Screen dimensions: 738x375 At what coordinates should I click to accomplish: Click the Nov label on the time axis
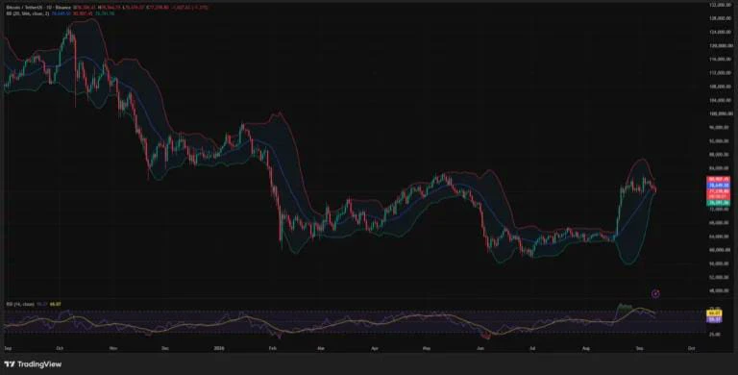tap(113, 349)
